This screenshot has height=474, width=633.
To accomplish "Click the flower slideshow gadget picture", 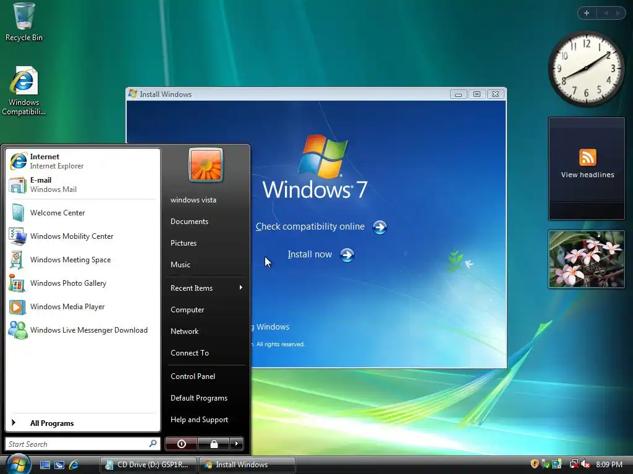I will tap(586, 259).
